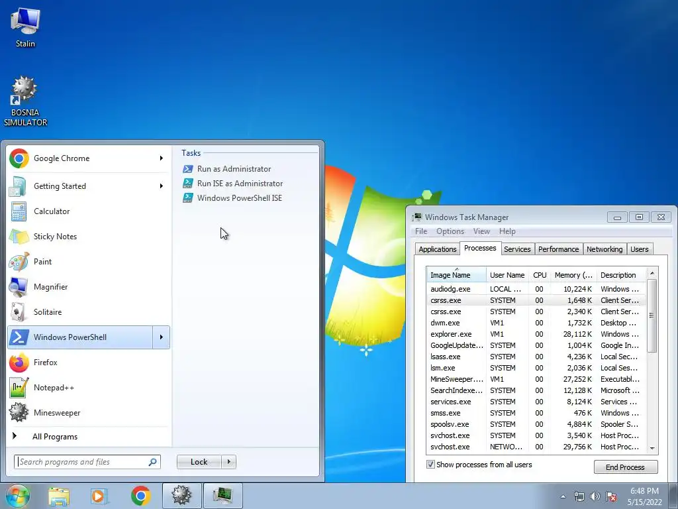Click the volume speaker tray icon
678x509 pixels.
pyautogui.click(x=595, y=496)
